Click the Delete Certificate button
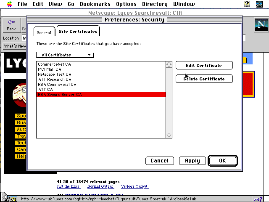This screenshot has width=269, height=202. tap(204, 79)
